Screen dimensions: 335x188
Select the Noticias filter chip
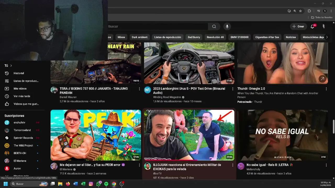tap(291, 37)
